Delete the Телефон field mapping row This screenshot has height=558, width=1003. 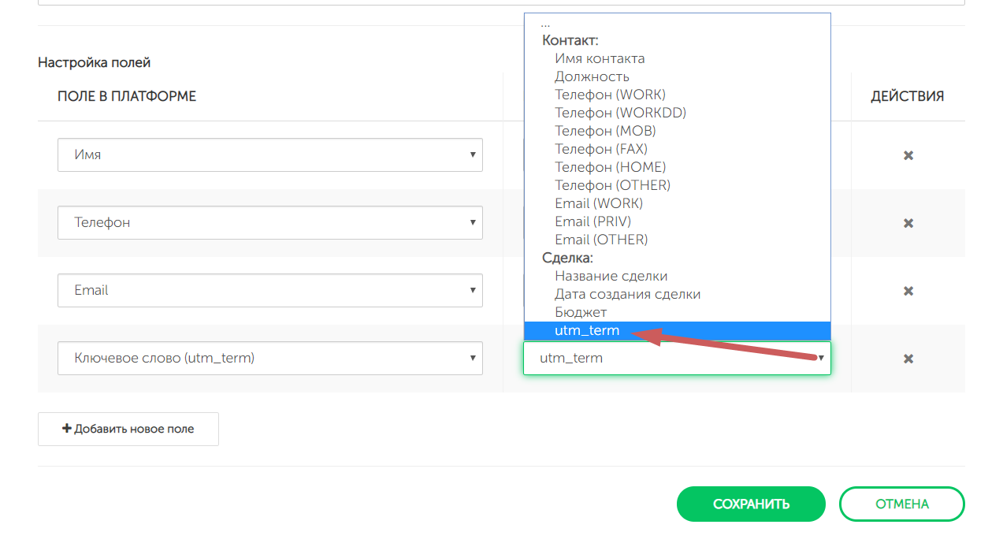click(908, 223)
